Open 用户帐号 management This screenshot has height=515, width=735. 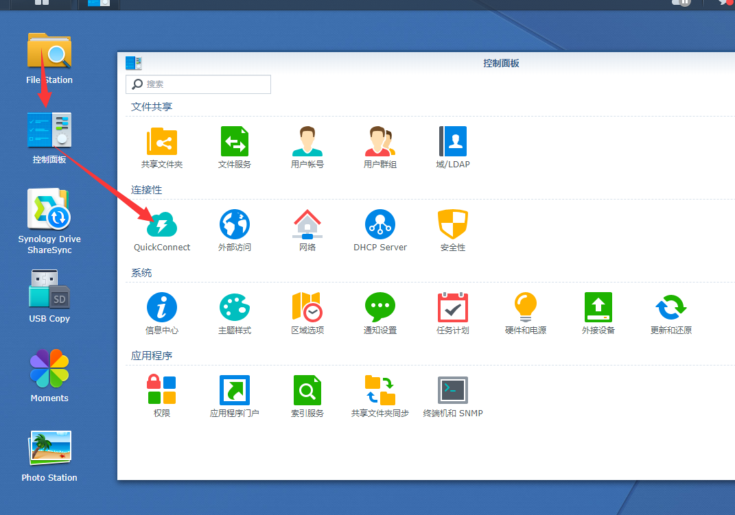click(307, 147)
